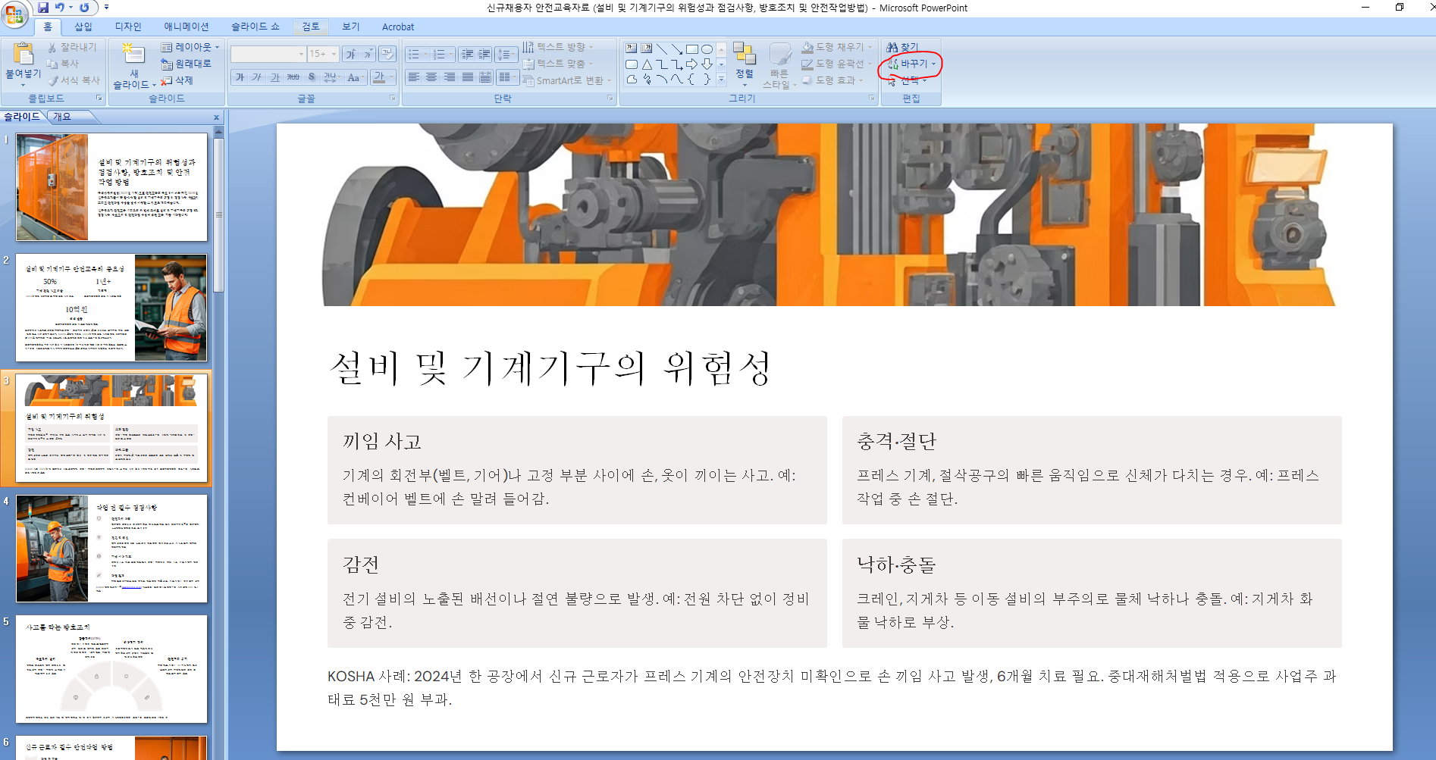Open the Text Direction (텍스트 방향) dropdown
The image size is (1436, 760).
point(558,47)
